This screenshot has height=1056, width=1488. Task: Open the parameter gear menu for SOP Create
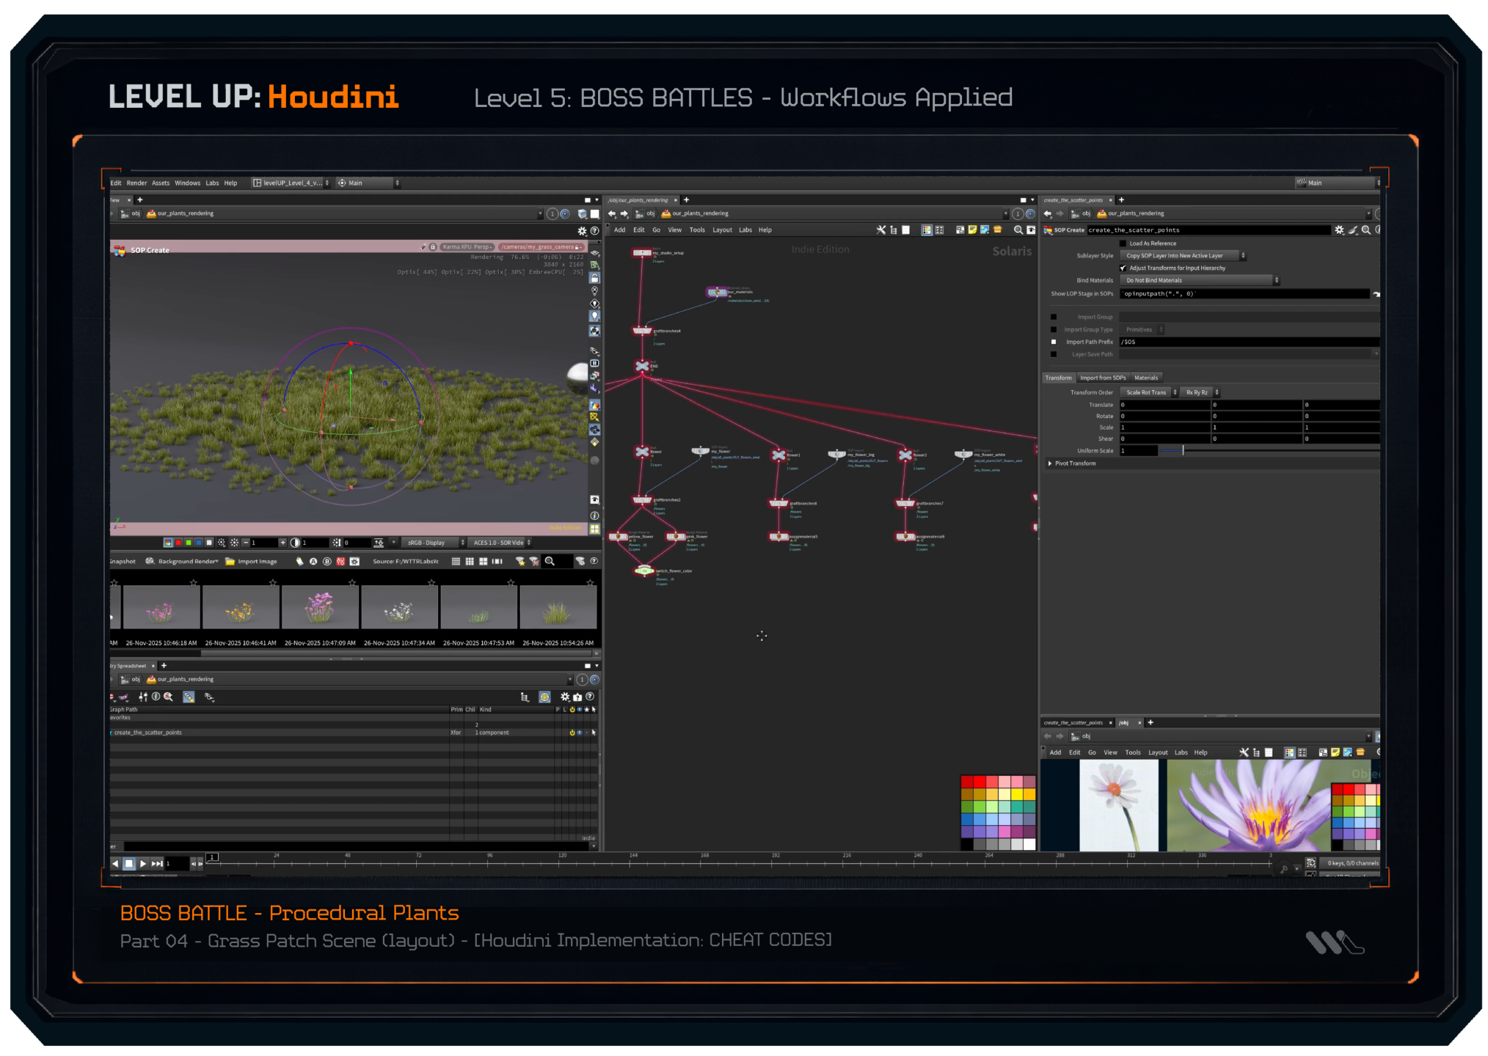[1339, 230]
